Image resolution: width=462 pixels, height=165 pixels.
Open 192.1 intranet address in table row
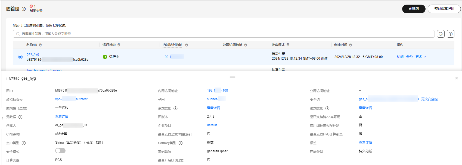pos(173,57)
